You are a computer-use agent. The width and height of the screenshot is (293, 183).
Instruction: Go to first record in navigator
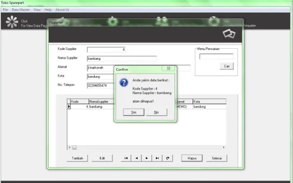point(126,158)
